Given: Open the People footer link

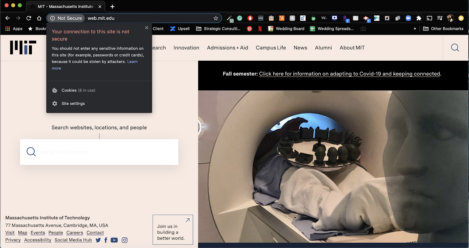Looking at the screenshot, I should [56, 233].
